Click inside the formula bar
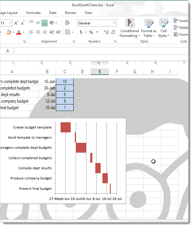The width and height of the screenshot is (193, 227). [x=101, y=51]
